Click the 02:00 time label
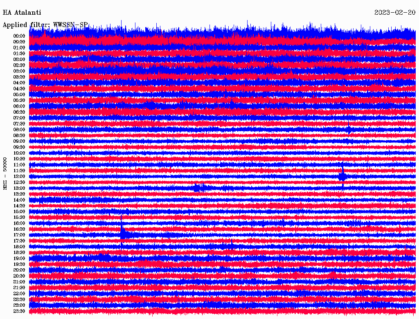Viewport: 419px width, 319px height. pos(19,59)
